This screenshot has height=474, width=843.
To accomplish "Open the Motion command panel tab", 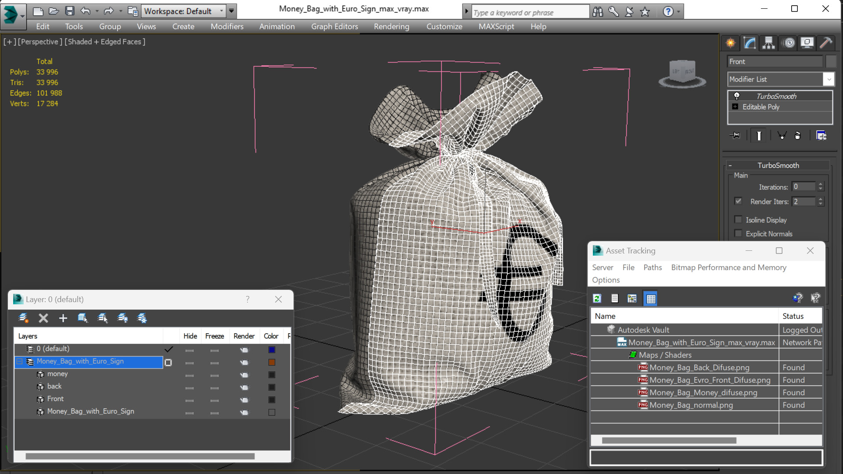I will pos(789,43).
